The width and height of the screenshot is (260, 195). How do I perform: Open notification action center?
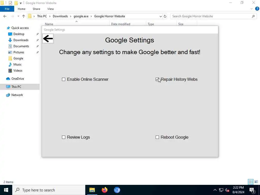click(x=252, y=190)
